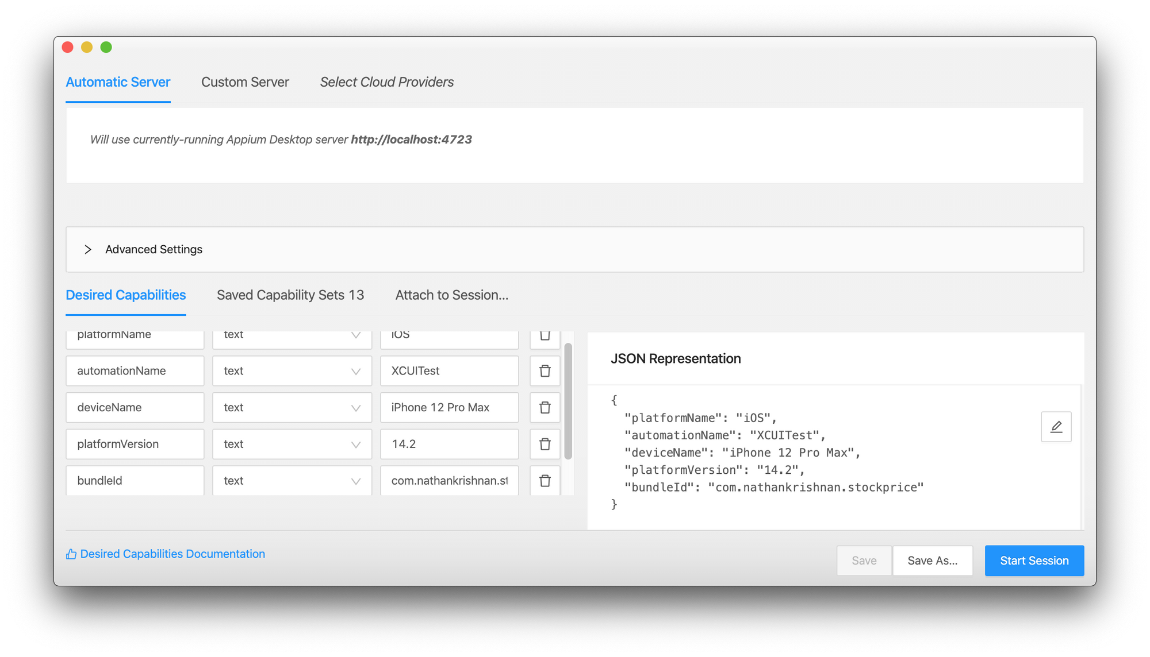Screen dimensions: 1150x657
Task: Open type dropdown for deviceName
Action: [292, 408]
